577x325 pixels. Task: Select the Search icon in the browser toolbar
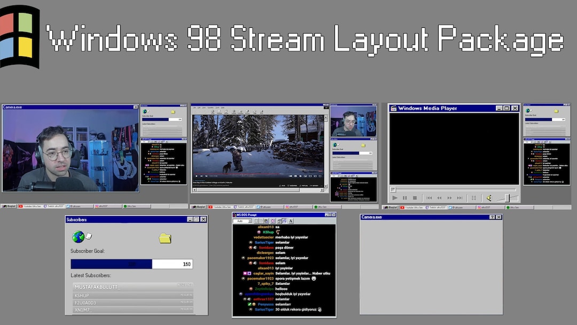tap(233, 111)
